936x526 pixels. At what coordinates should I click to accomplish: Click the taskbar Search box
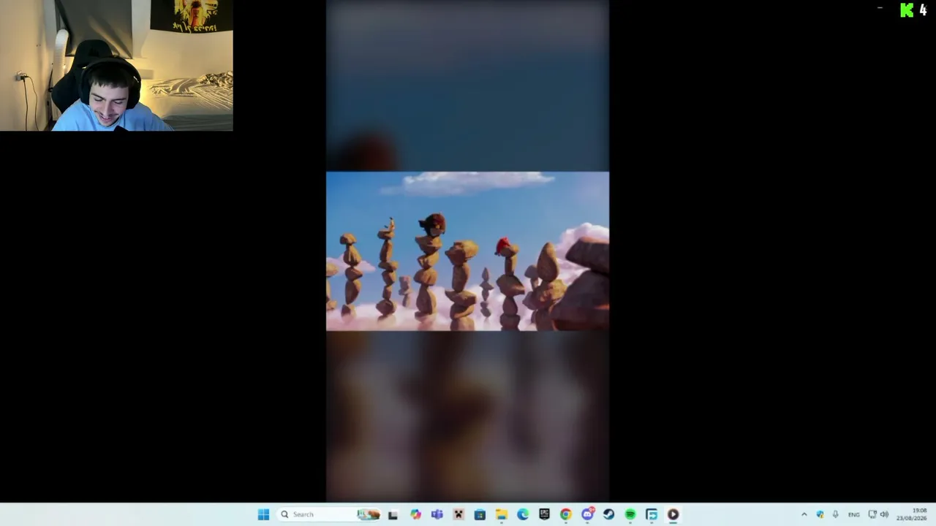[x=329, y=514]
